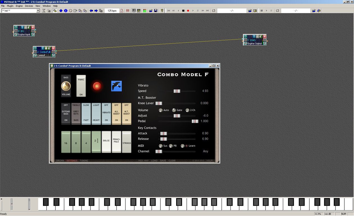Select the Gate volume option
Image resolution: width=354 pixels, height=216 pixels.
[174, 110]
